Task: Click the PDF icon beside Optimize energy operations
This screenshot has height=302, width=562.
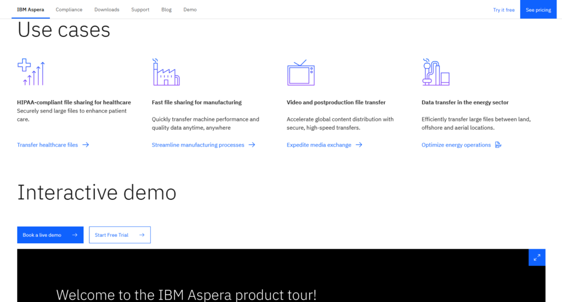Action: pos(498,145)
